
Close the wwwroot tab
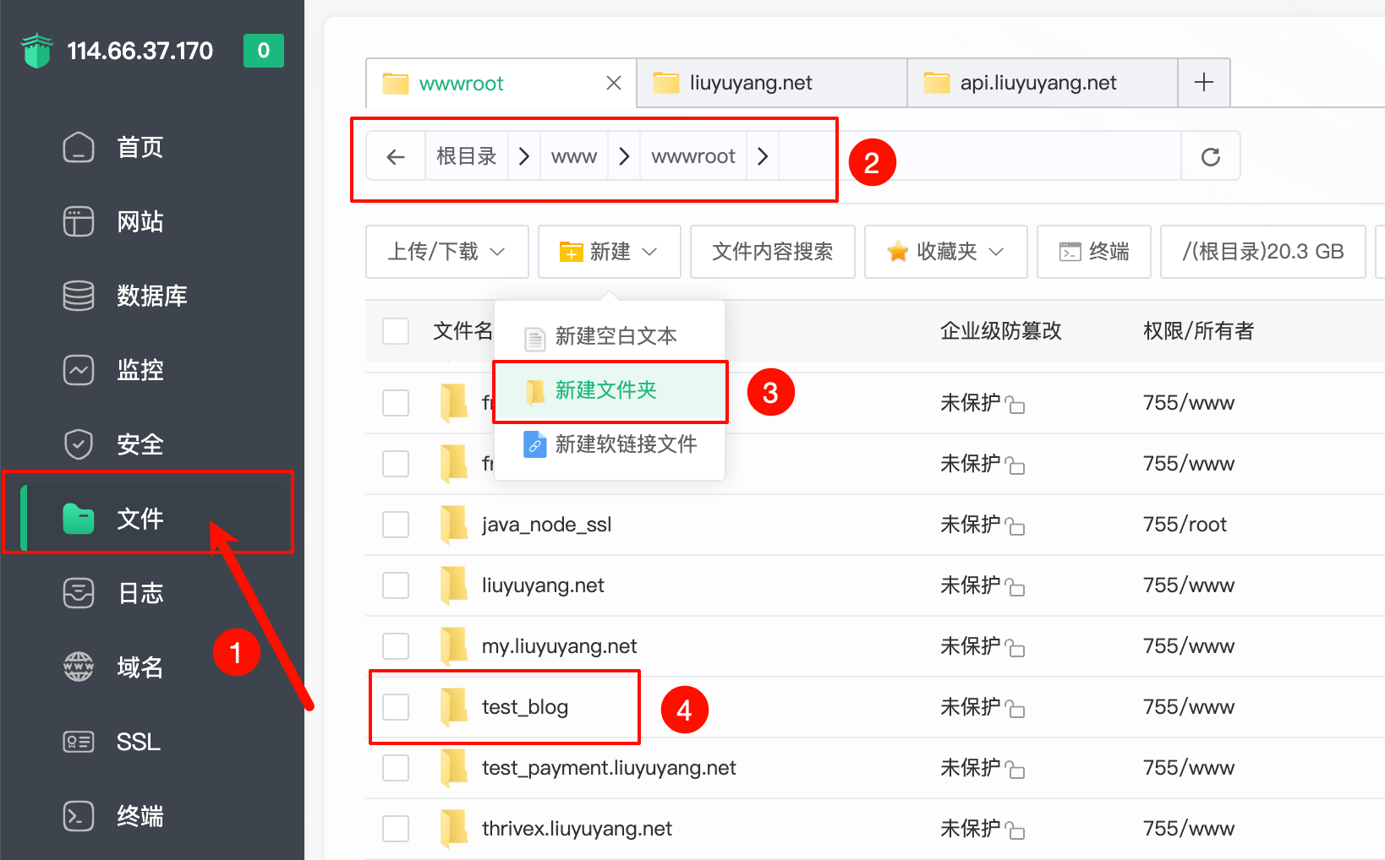click(x=614, y=83)
